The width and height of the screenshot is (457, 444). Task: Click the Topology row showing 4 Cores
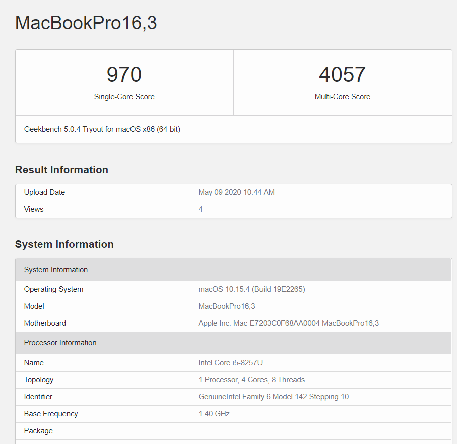[251, 379]
